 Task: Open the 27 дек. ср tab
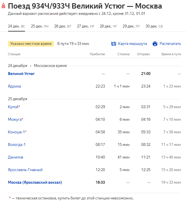[x=85, y=26]
